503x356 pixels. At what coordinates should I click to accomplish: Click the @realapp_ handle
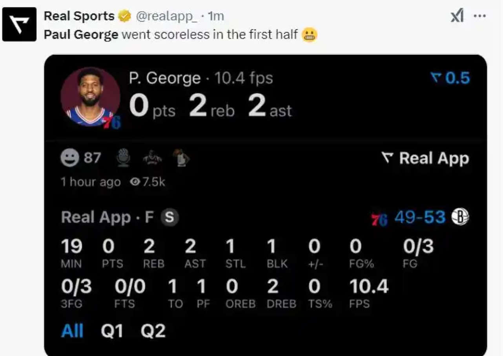pos(166,16)
